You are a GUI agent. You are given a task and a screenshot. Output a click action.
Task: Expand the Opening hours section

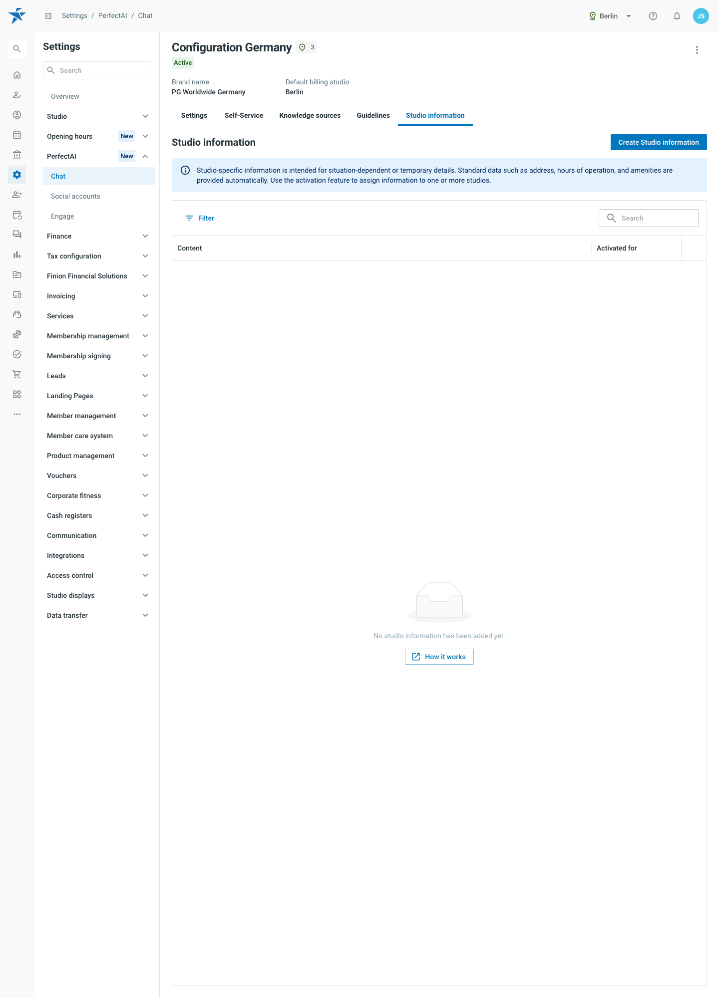click(98, 136)
